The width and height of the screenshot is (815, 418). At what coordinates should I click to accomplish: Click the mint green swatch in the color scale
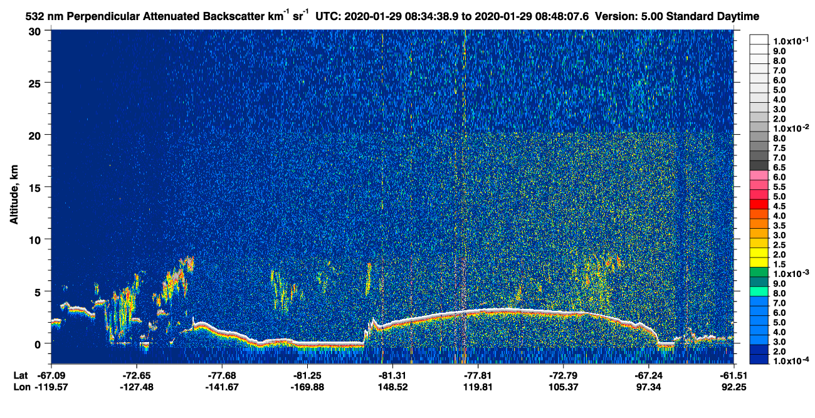click(758, 291)
